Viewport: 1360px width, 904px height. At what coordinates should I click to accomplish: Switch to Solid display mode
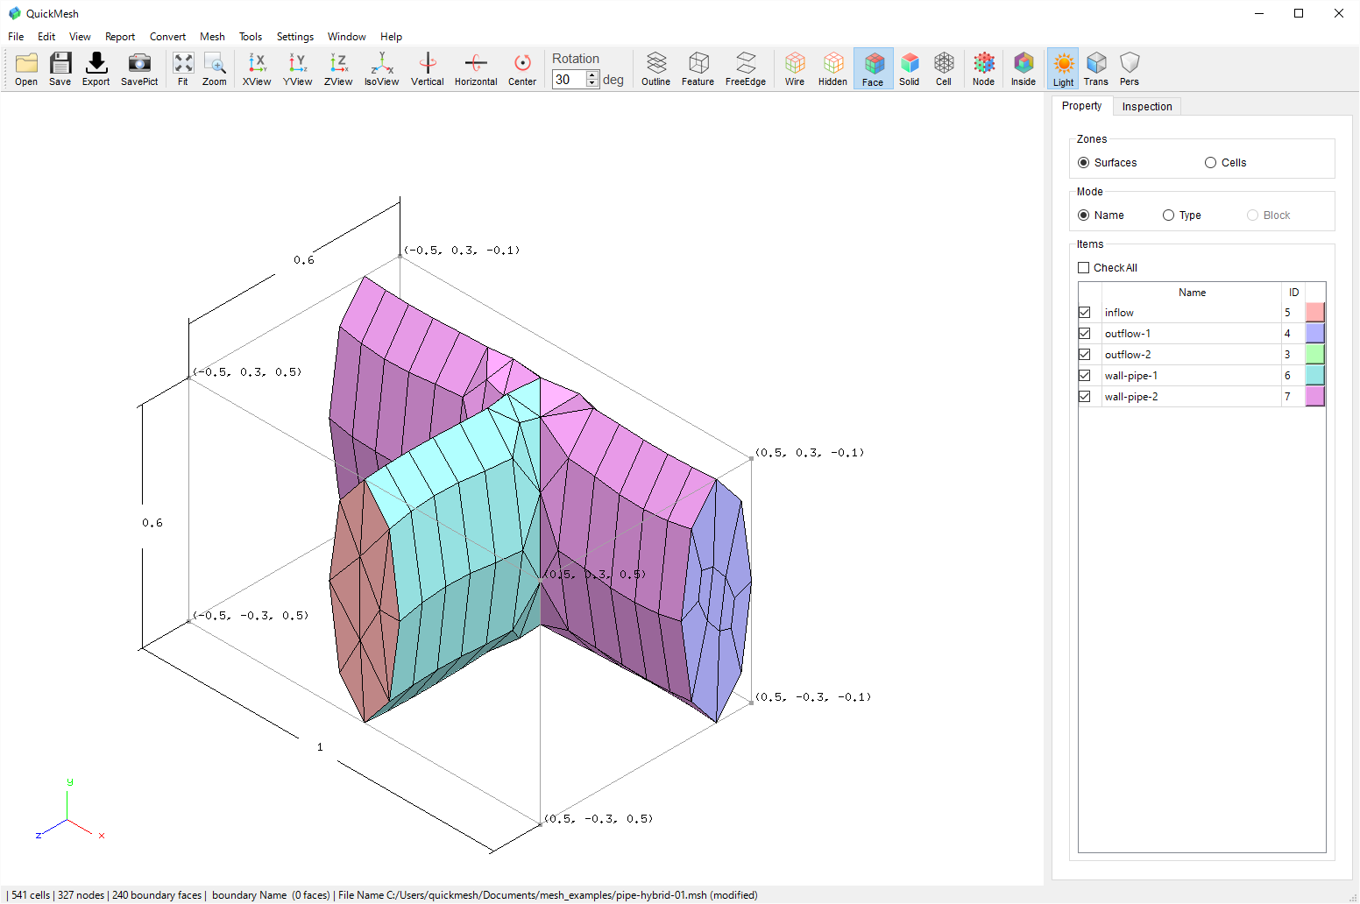pyautogui.click(x=910, y=69)
